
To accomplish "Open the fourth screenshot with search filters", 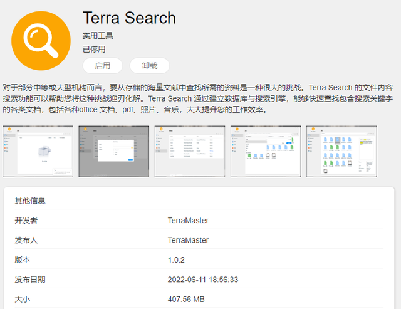I will click(x=266, y=151).
